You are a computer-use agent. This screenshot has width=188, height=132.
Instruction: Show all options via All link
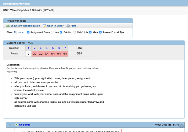coord(15,32)
